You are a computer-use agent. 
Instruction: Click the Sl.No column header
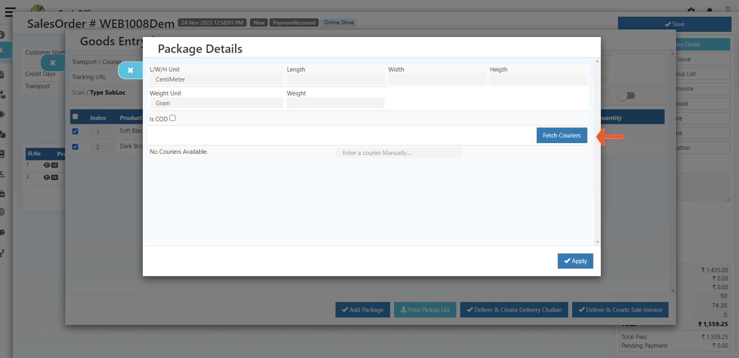coord(34,154)
